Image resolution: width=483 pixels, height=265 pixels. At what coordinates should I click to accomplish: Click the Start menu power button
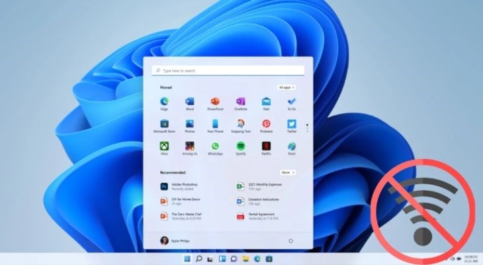point(290,241)
